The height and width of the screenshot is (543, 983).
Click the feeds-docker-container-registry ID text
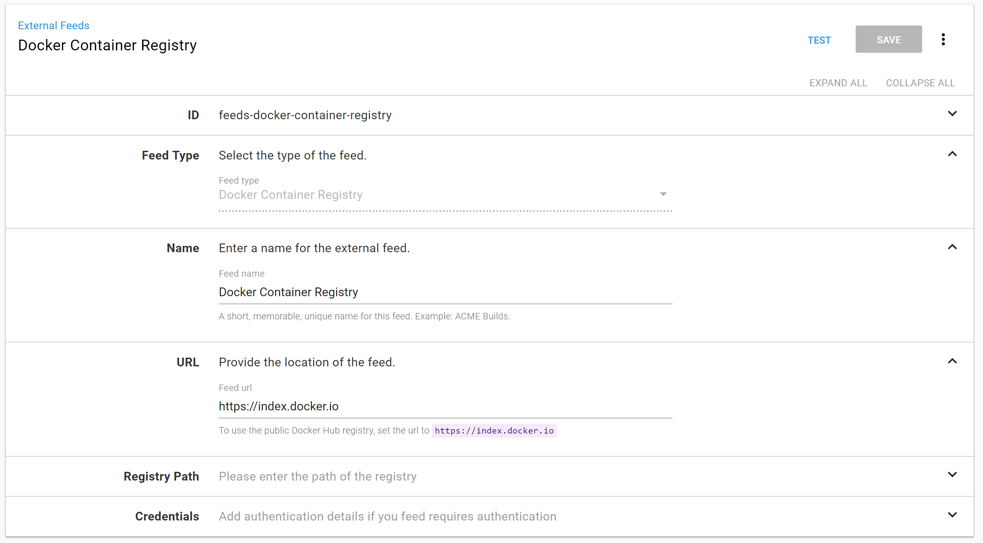pos(305,115)
